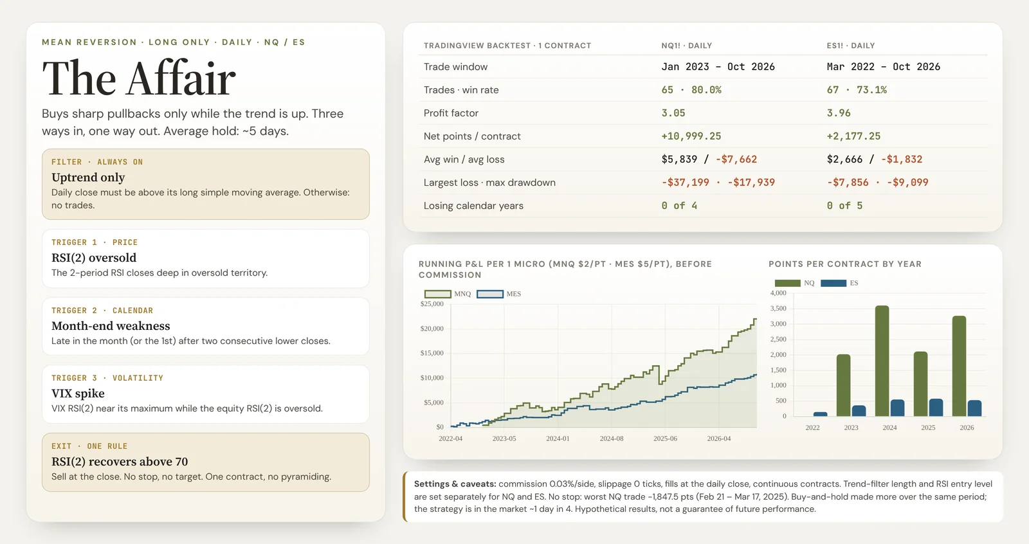The height and width of the screenshot is (544, 1029).
Task: Click the 2023 ES blue bar
Action: 859,411
